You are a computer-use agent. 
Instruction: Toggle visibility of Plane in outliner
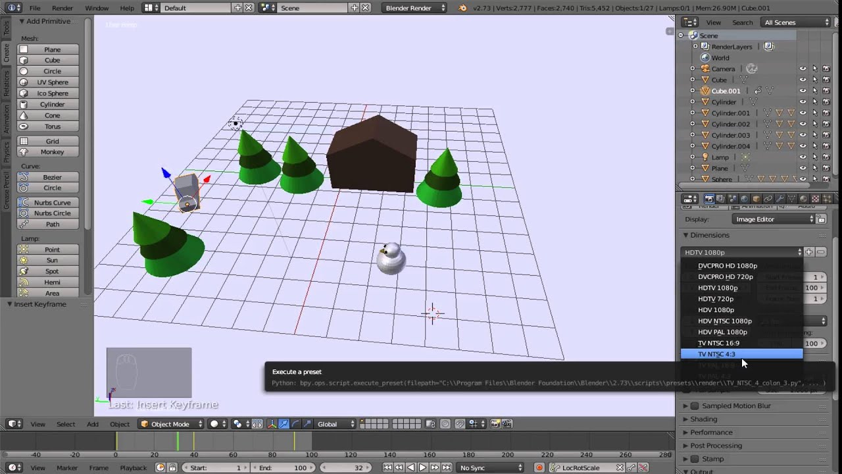803,169
